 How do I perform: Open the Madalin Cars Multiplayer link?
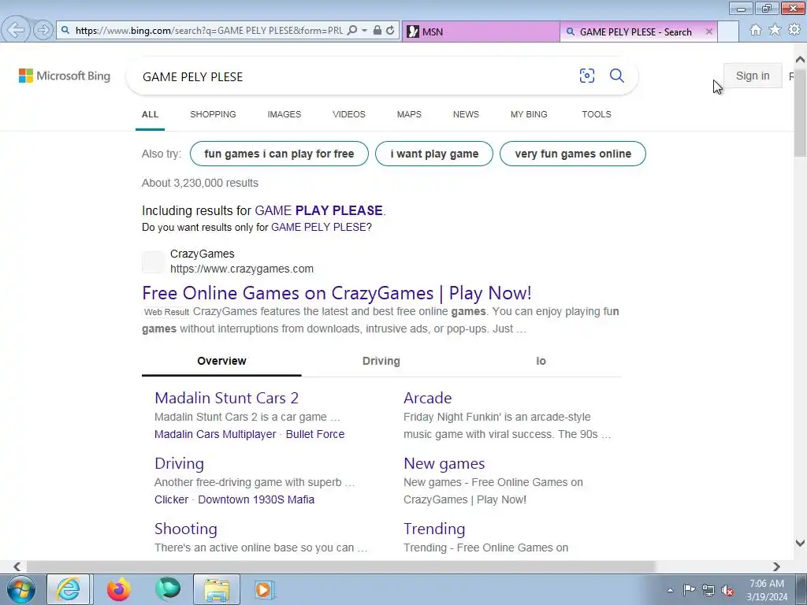pyautogui.click(x=215, y=434)
